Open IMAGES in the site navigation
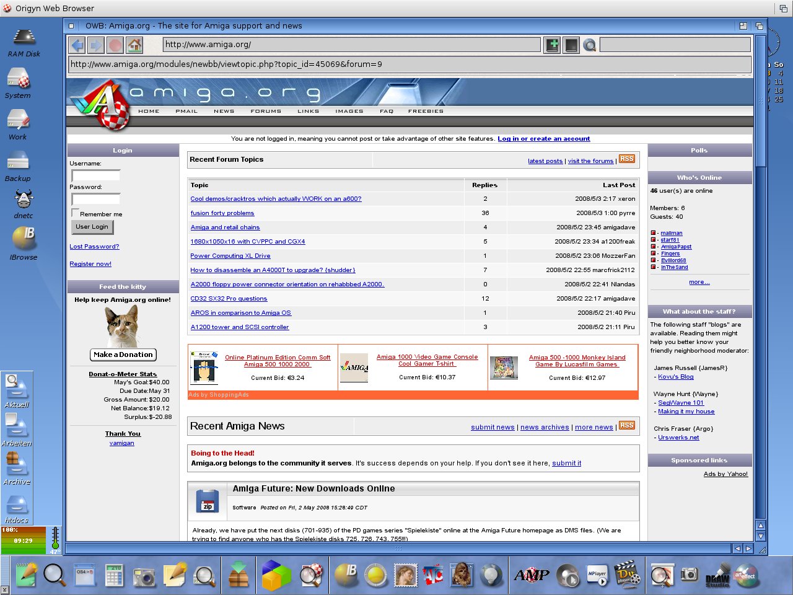Viewport: 793px width, 595px height. (x=349, y=112)
